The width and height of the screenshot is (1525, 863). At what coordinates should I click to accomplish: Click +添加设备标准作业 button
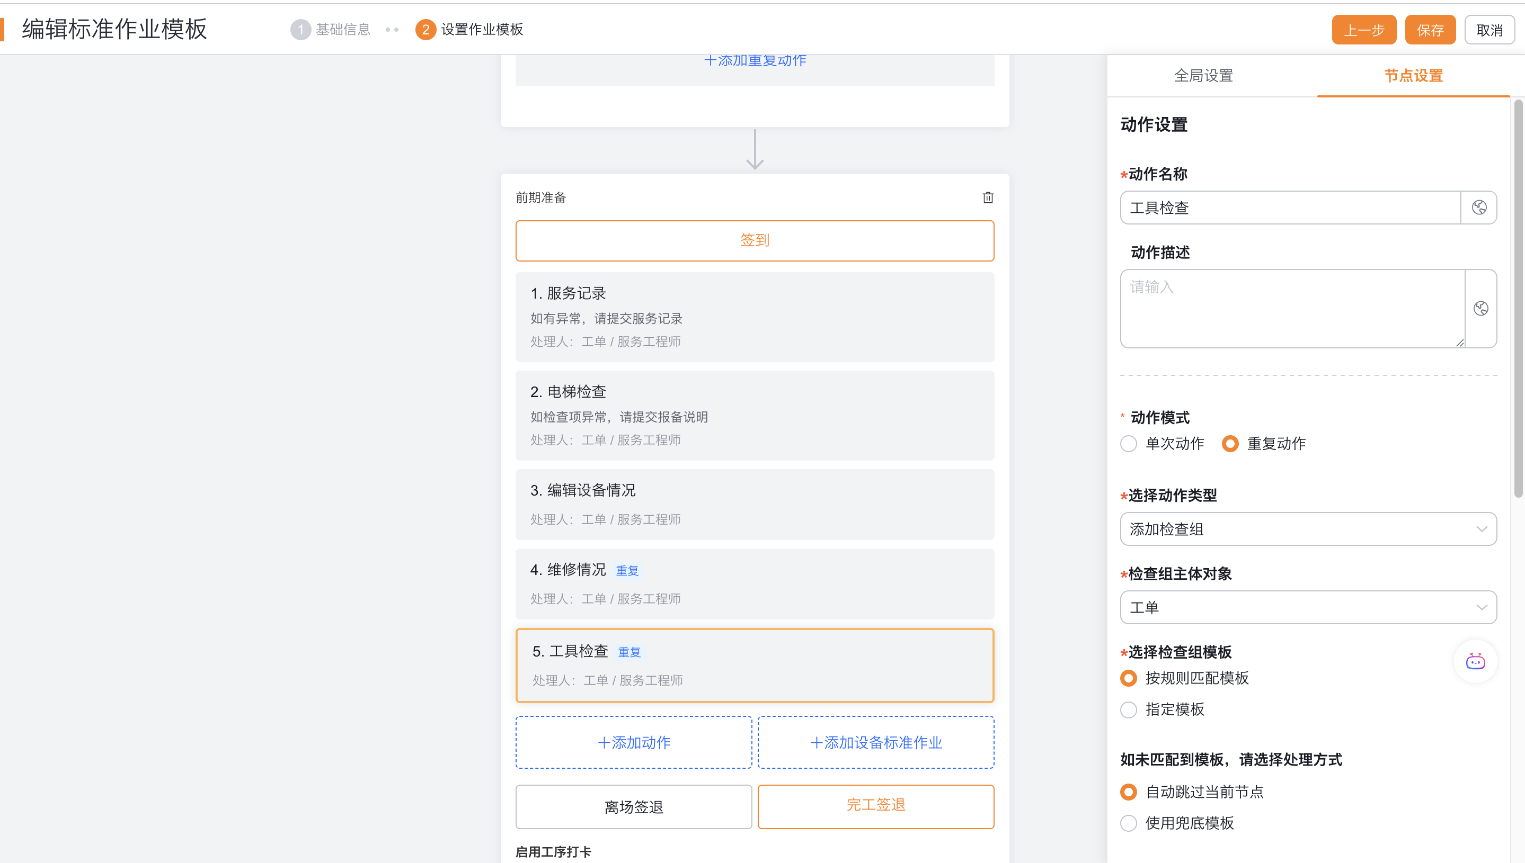point(875,743)
